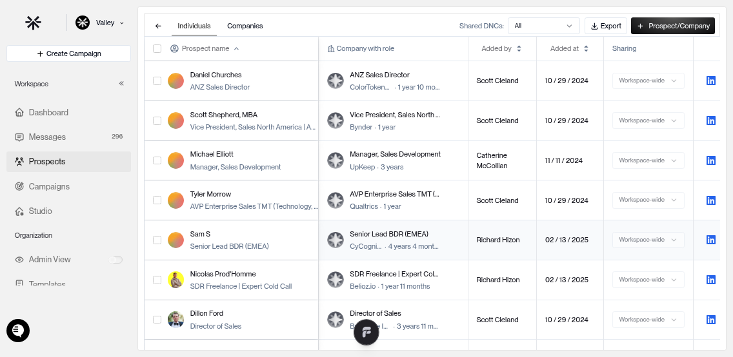Open Michael Elliott prospect name
Screen dimensions: 733x357
[212, 154]
